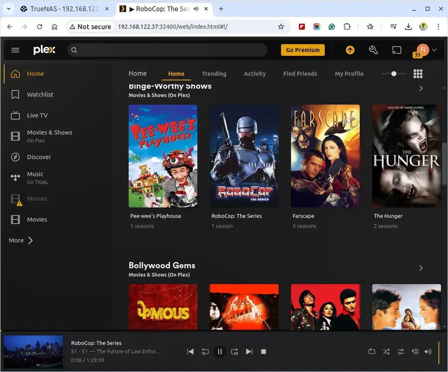Open RoboCop: The Series poster
448x372 pixels.
click(x=244, y=156)
